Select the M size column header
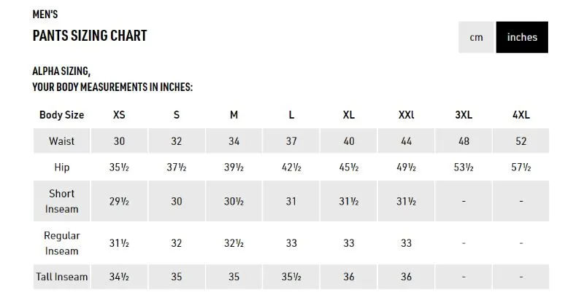584x308 pixels. point(234,115)
